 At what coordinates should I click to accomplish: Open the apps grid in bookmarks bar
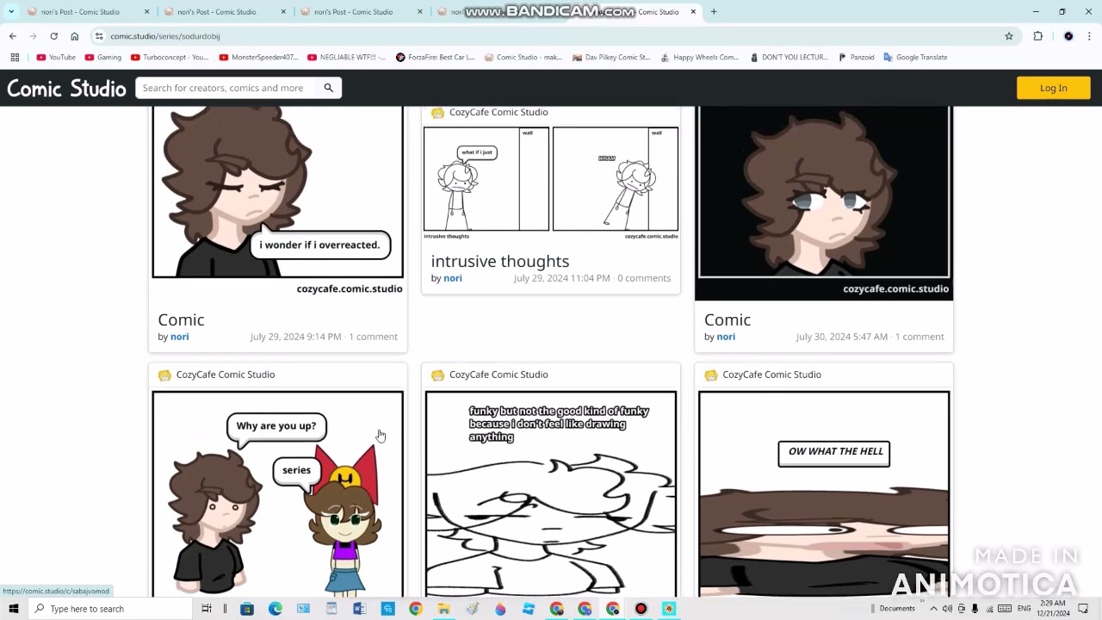coord(15,57)
